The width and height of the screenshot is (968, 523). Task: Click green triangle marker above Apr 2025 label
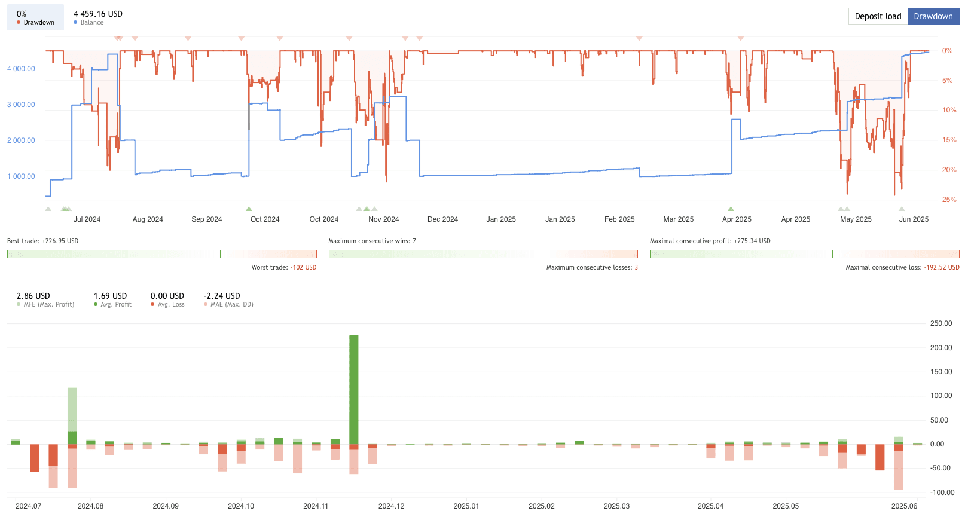(x=731, y=209)
